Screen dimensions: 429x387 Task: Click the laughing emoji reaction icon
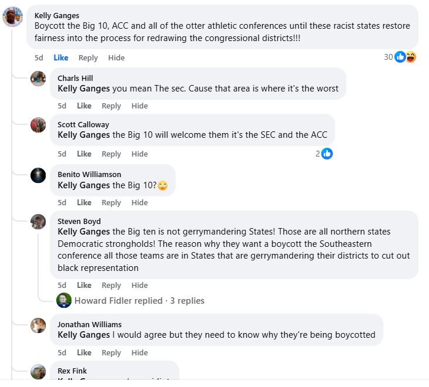411,57
